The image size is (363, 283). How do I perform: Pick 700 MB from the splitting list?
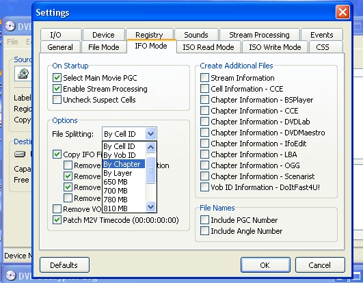[124, 191]
